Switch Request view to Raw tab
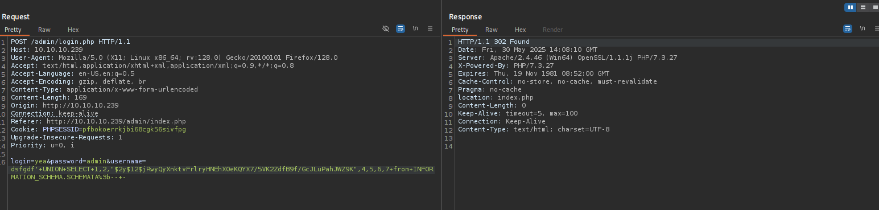This screenshot has width=879, height=210. (44, 30)
